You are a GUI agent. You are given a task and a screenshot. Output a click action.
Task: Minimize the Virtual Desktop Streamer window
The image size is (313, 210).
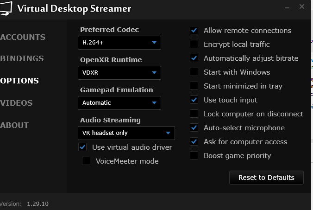coord(287,8)
